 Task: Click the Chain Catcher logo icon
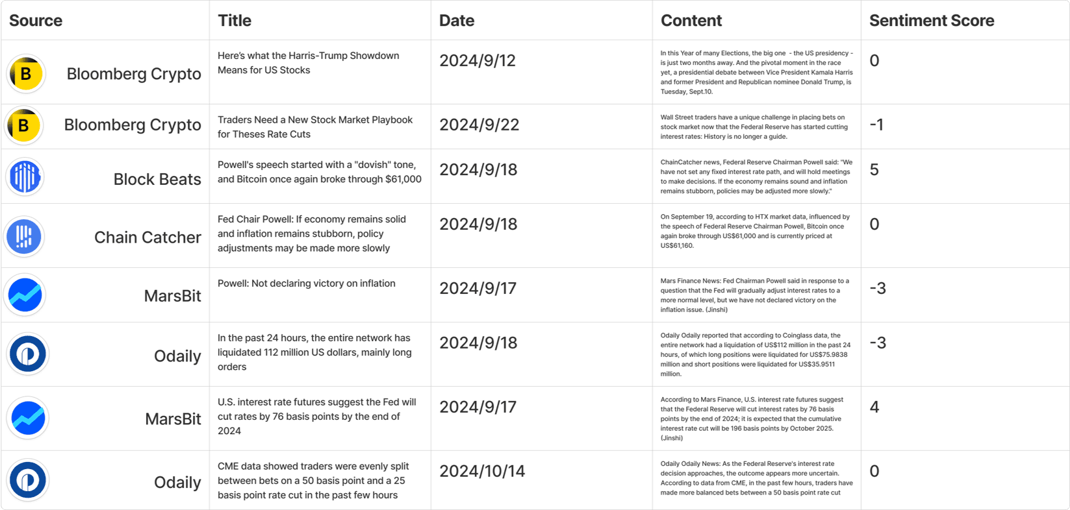click(x=24, y=236)
